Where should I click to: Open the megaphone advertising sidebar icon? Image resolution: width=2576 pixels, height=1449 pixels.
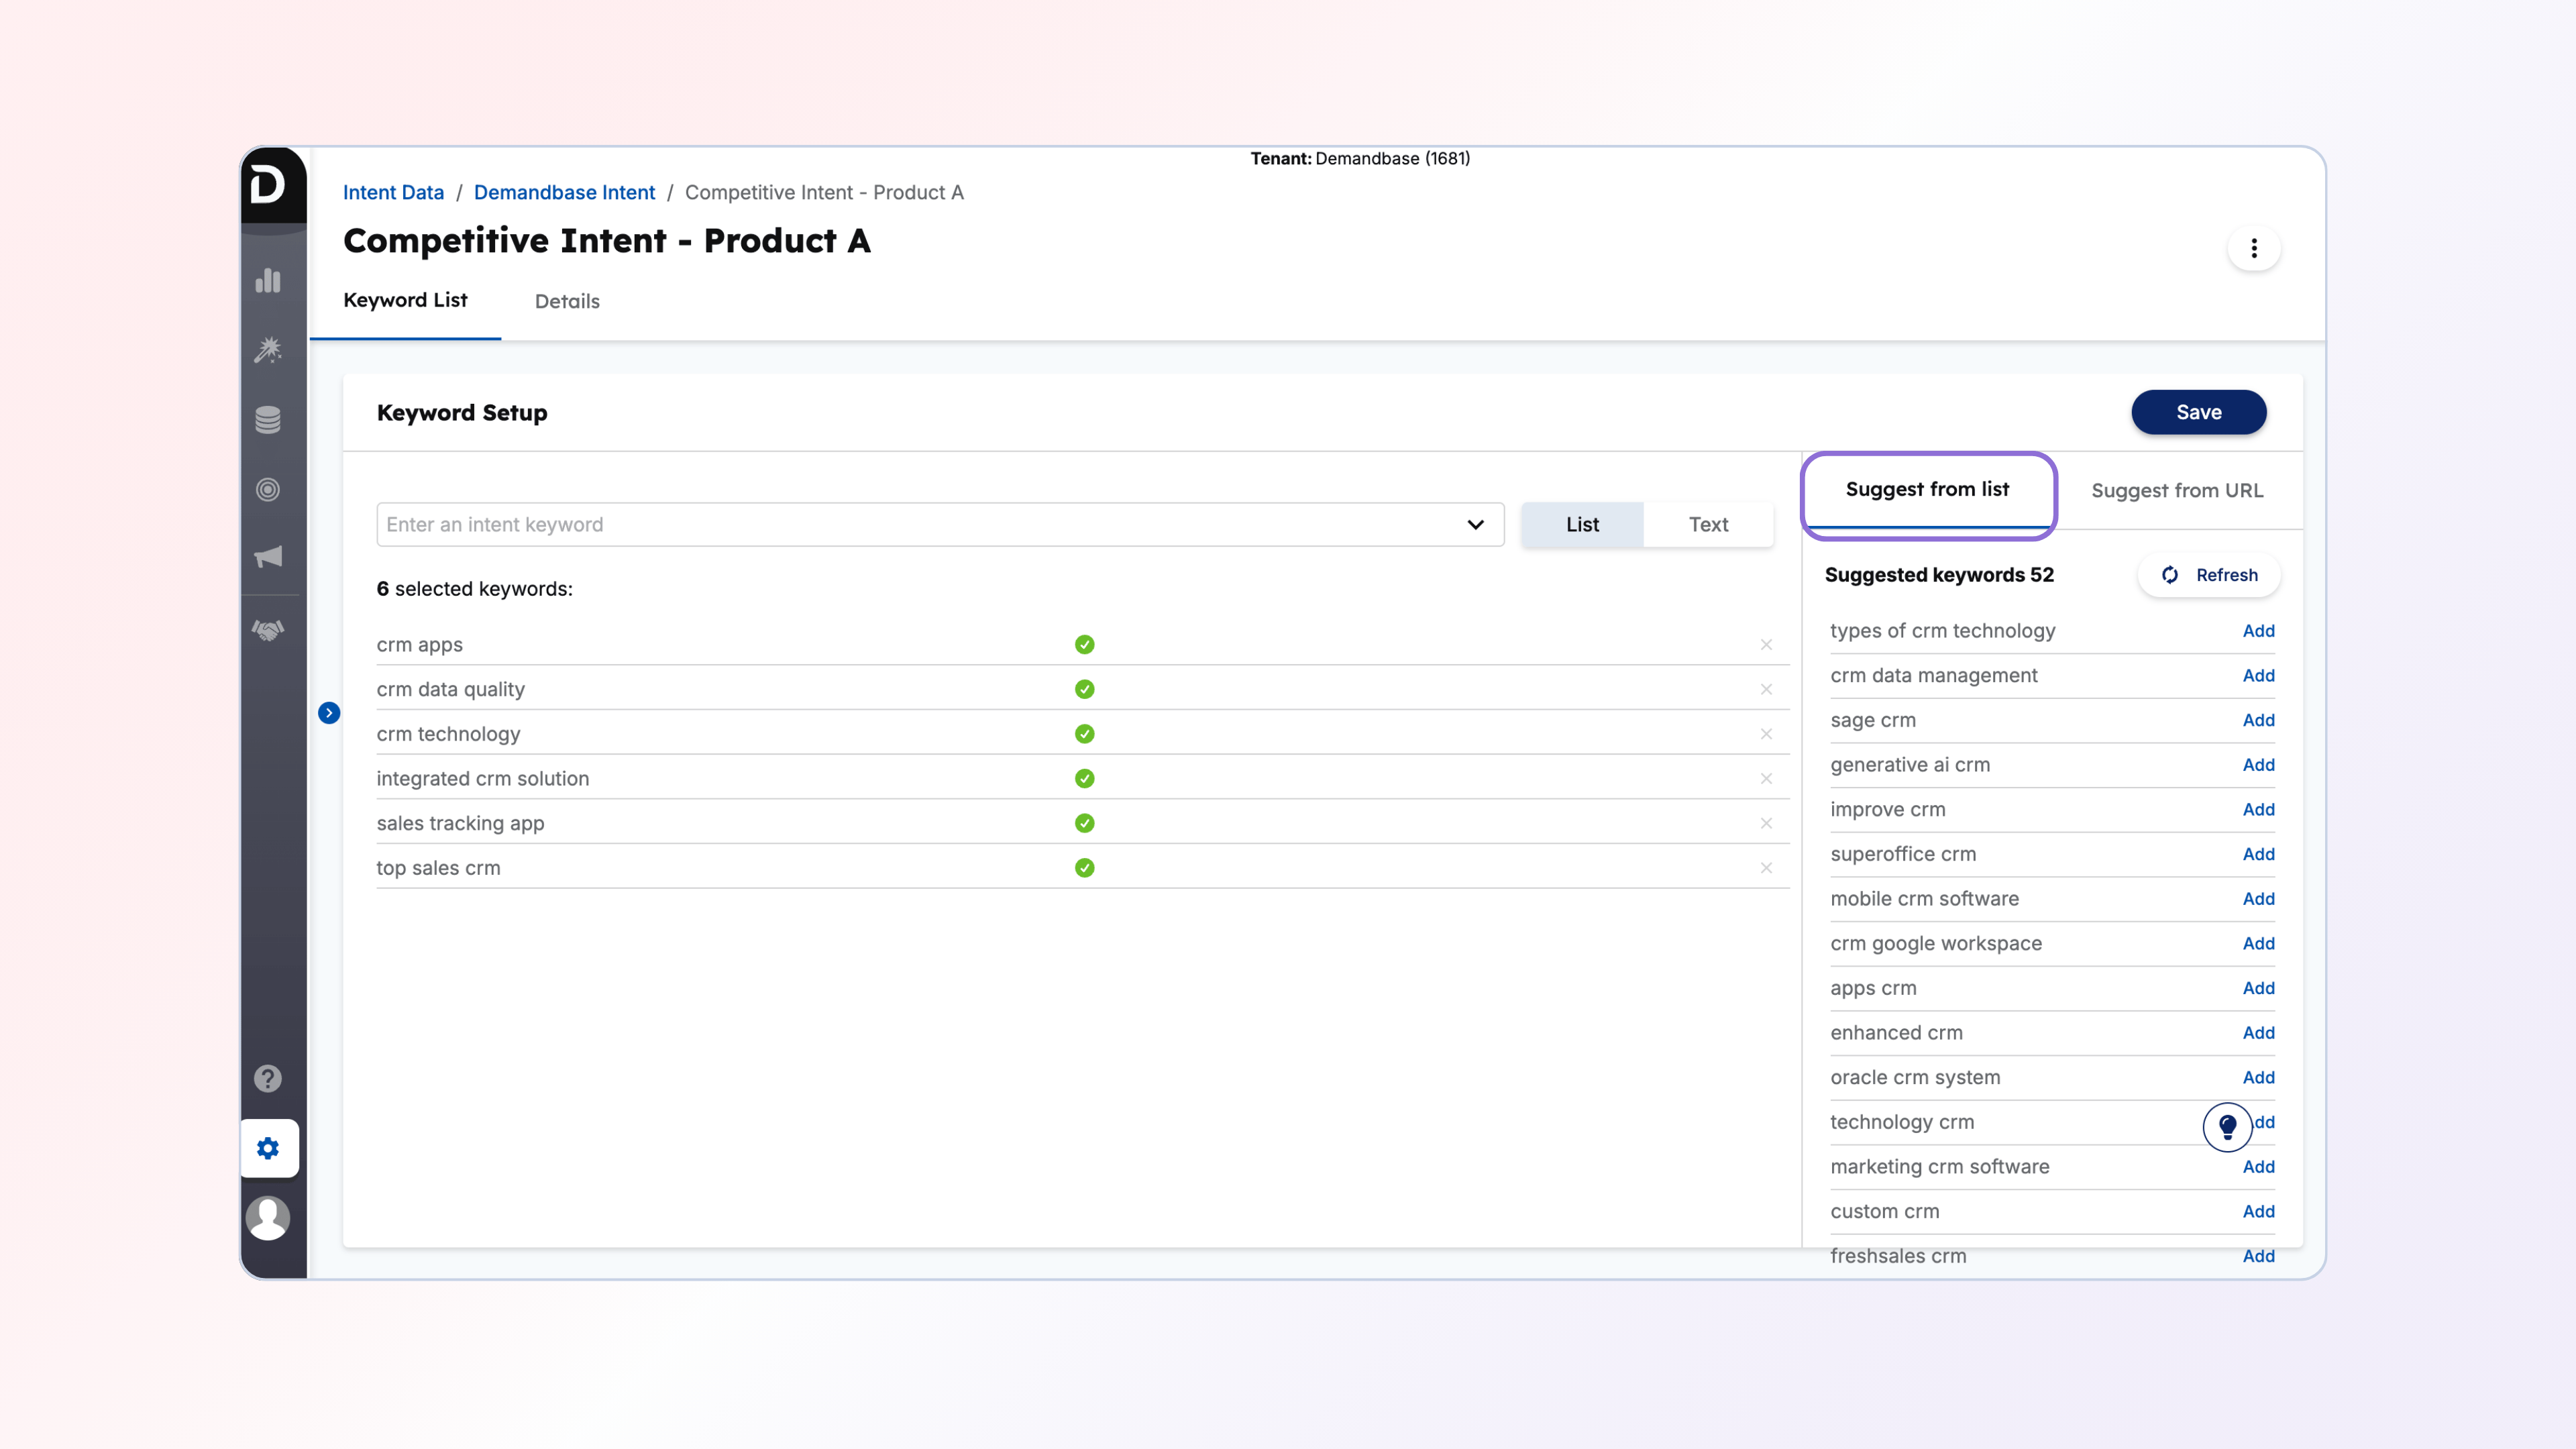point(268,557)
